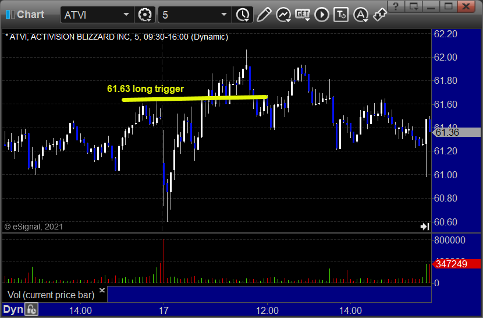The width and height of the screenshot is (483, 318).
Task: Select the yellow trigger trend line
Action: point(194,98)
